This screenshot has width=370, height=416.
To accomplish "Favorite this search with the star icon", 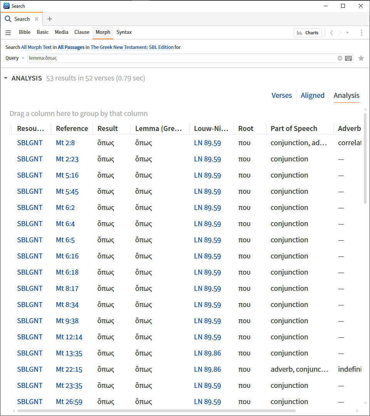I will point(361,58).
